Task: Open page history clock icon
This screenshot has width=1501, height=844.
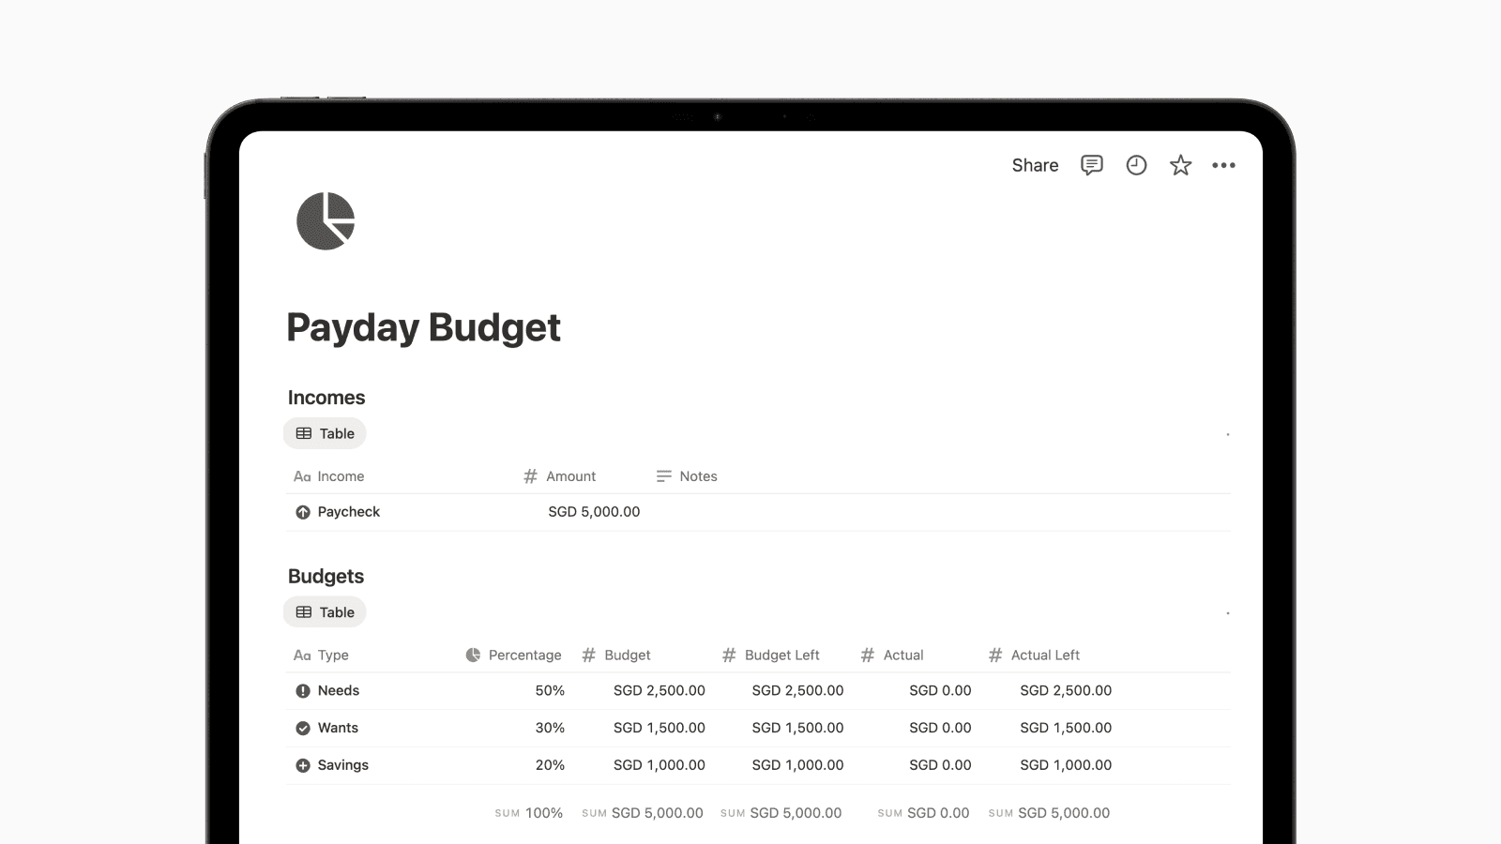Action: 1136,165
